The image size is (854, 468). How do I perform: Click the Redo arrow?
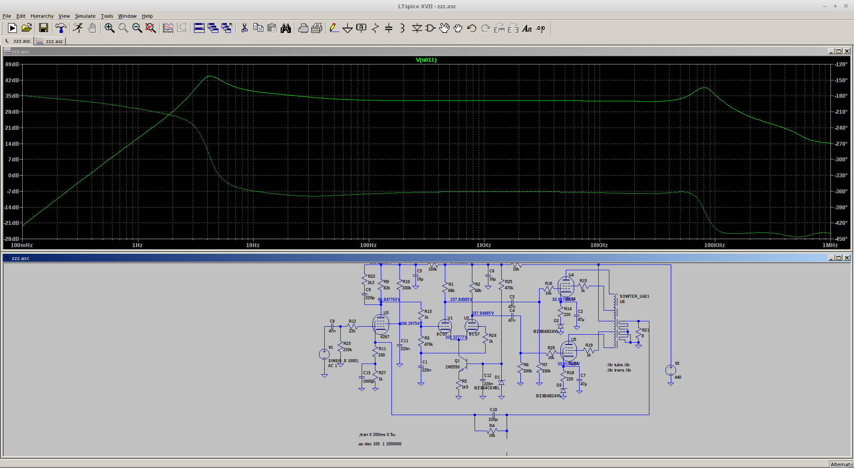point(485,28)
